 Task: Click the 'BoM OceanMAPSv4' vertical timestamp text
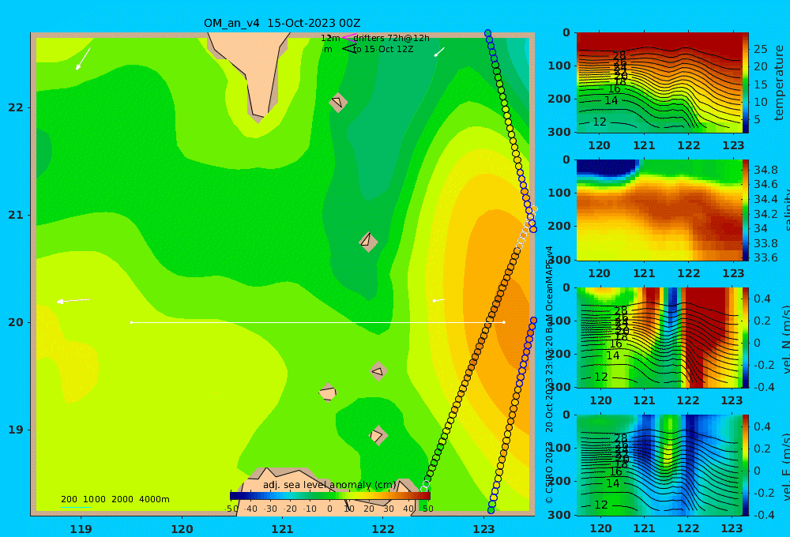[549, 289]
